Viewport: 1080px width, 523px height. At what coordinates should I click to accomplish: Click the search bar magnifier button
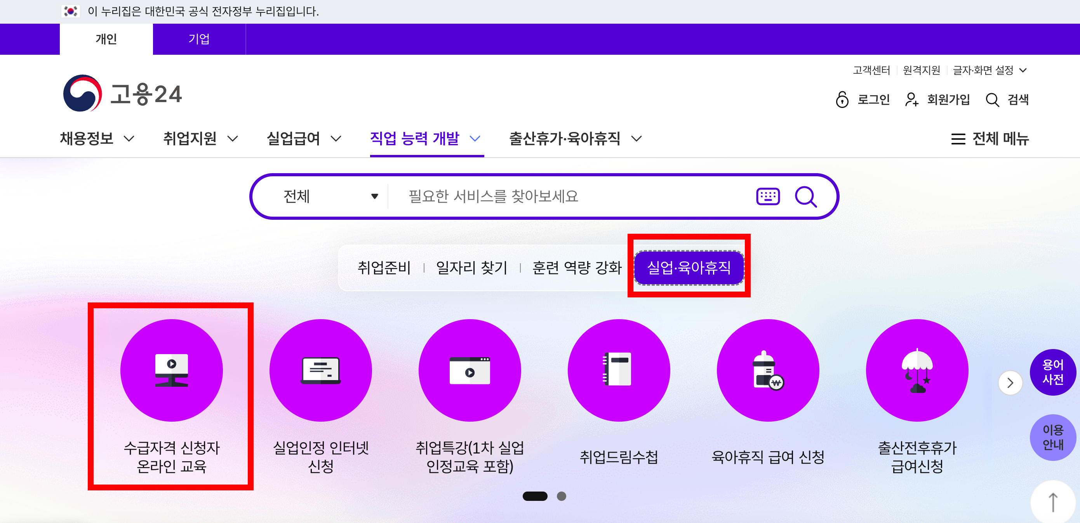[x=806, y=196]
